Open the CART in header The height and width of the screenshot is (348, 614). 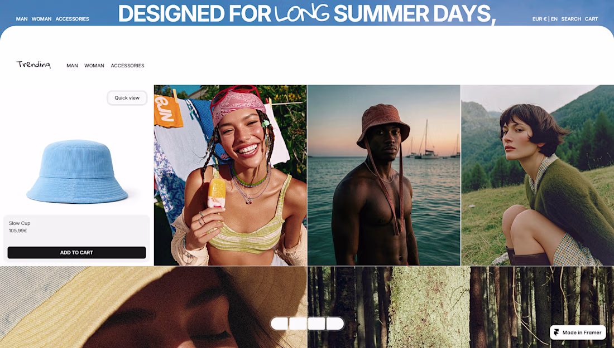[591, 19]
